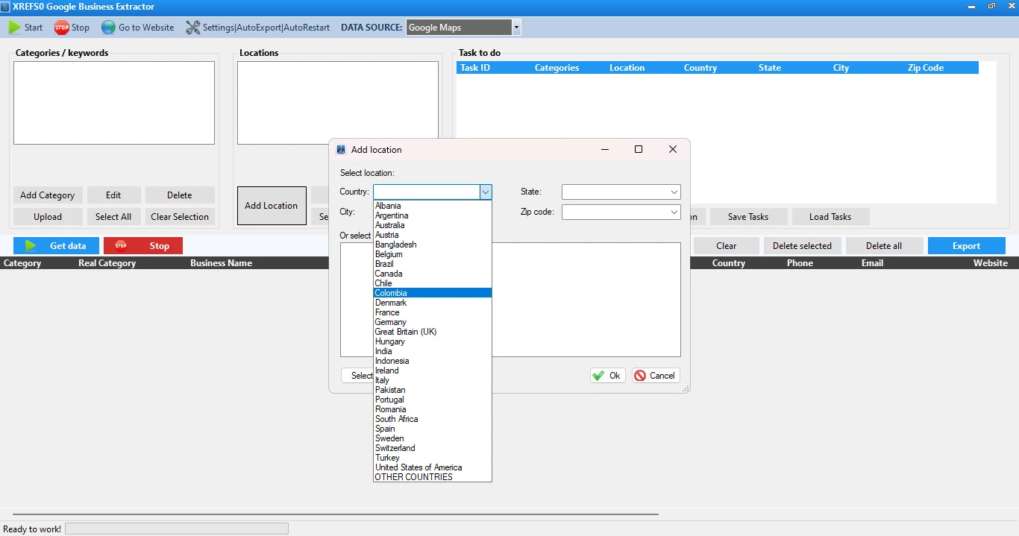Choose Denmark from country list
The width and height of the screenshot is (1019, 536).
coord(432,303)
